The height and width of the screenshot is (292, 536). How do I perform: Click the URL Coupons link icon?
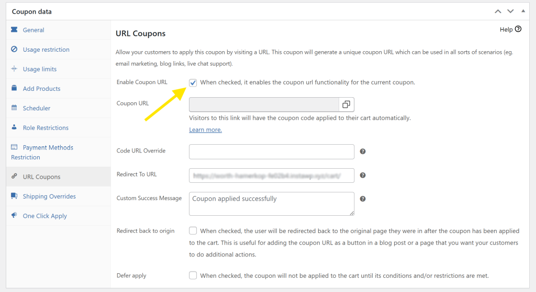tap(14, 177)
